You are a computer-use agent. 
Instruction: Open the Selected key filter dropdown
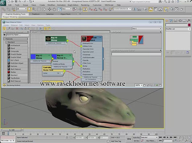149,137
